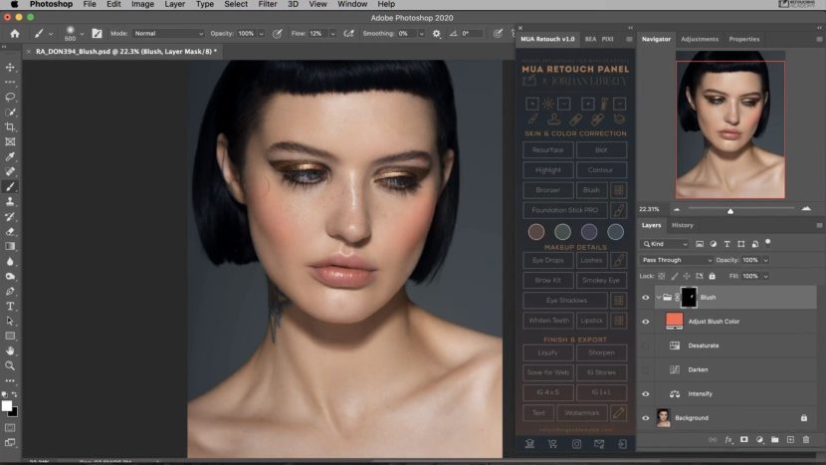826x465 pixels.
Task: Select the Zoom tool
Action: point(10,365)
